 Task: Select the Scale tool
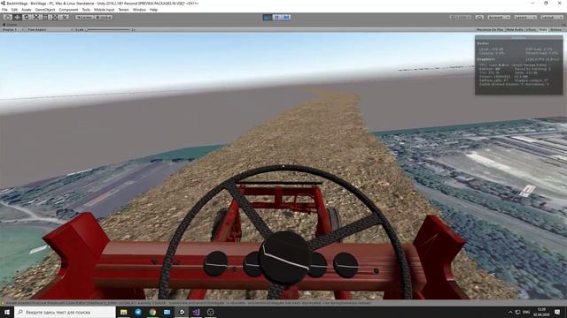[35, 18]
